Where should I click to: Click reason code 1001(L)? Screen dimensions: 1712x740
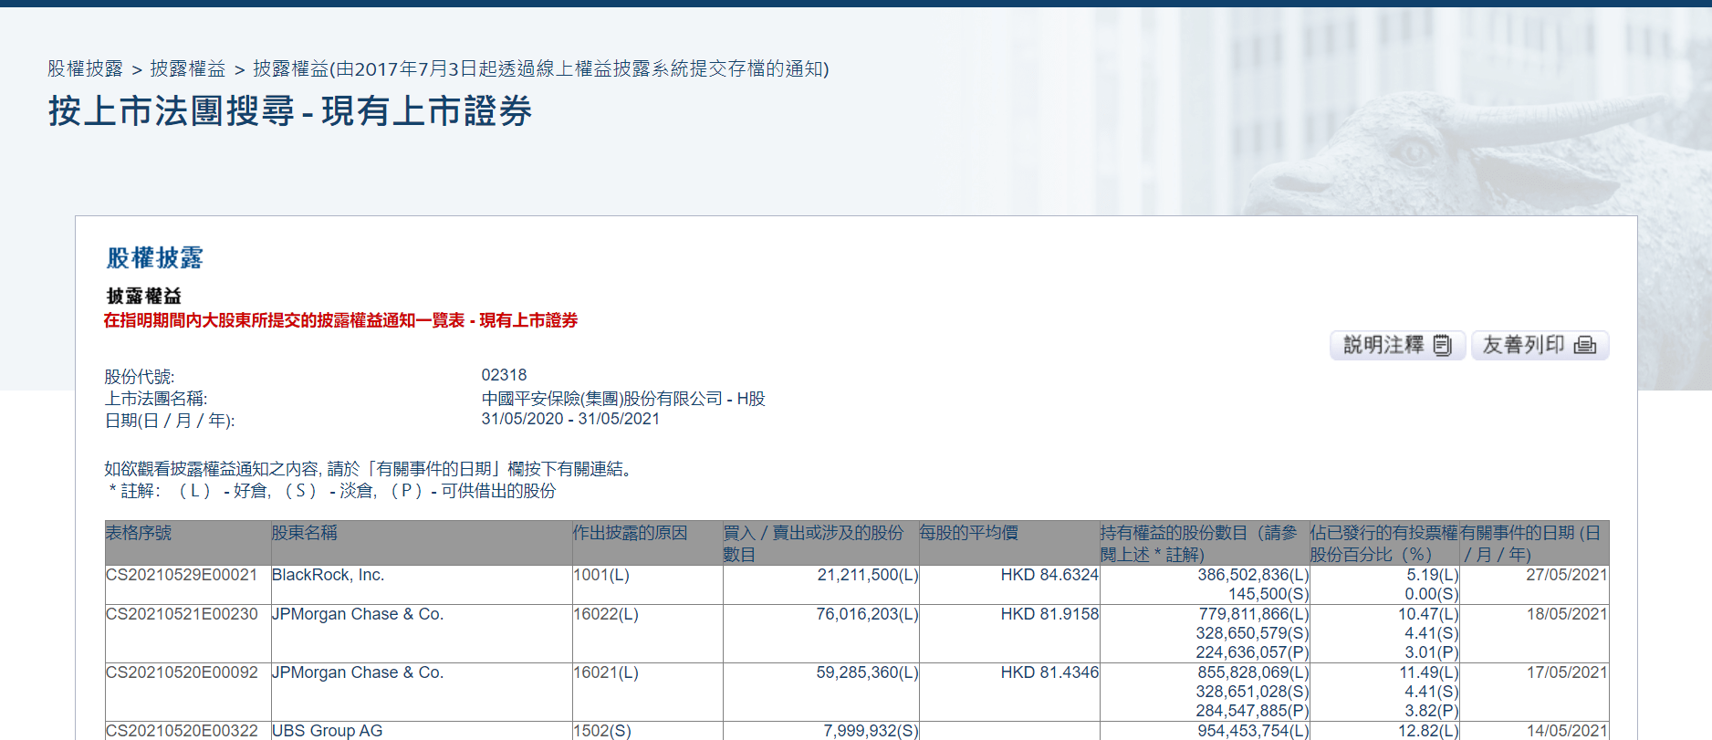tap(601, 575)
